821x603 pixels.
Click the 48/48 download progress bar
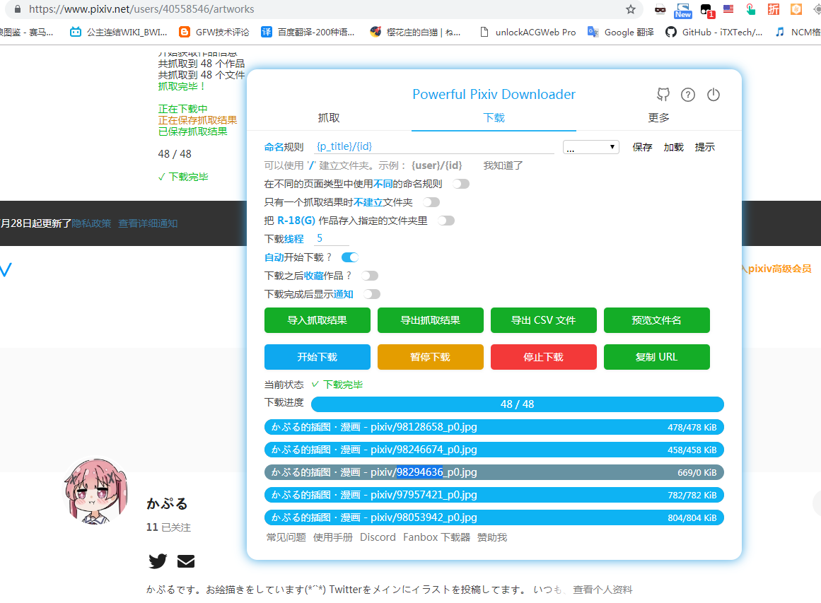[x=518, y=404]
